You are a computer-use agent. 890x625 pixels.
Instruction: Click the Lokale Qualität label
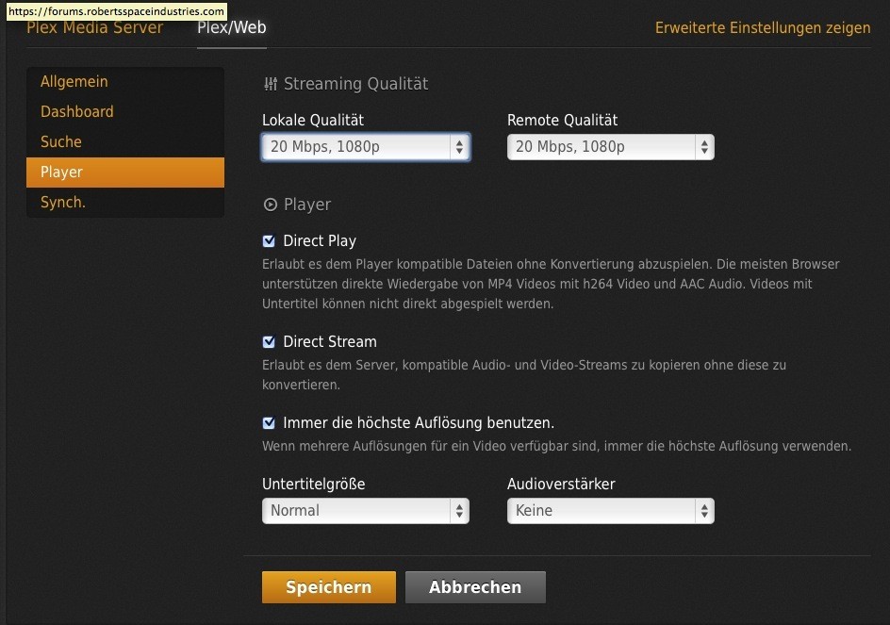(x=313, y=121)
